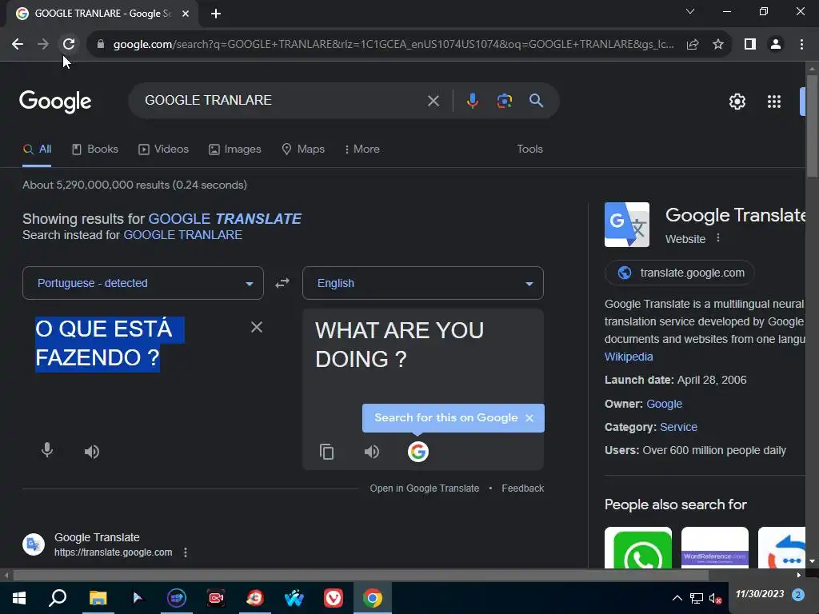Search instead for GOOGLE TRANLARE link

[183, 235]
